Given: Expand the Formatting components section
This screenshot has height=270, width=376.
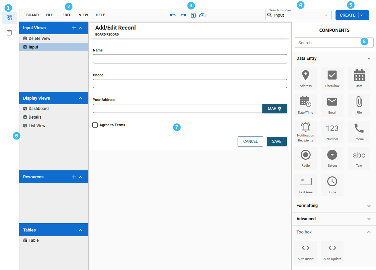Looking at the screenshot, I should click(369, 206).
